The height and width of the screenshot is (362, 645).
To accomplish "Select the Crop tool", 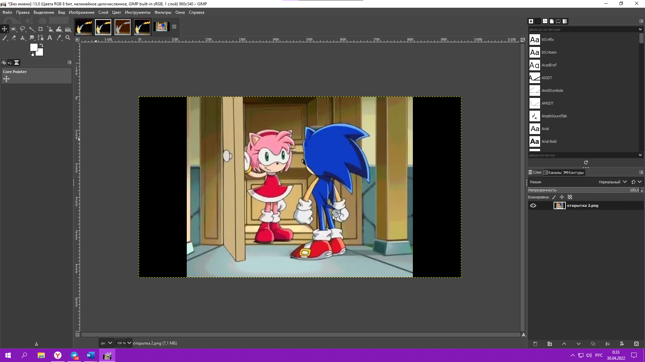I will click(41, 29).
